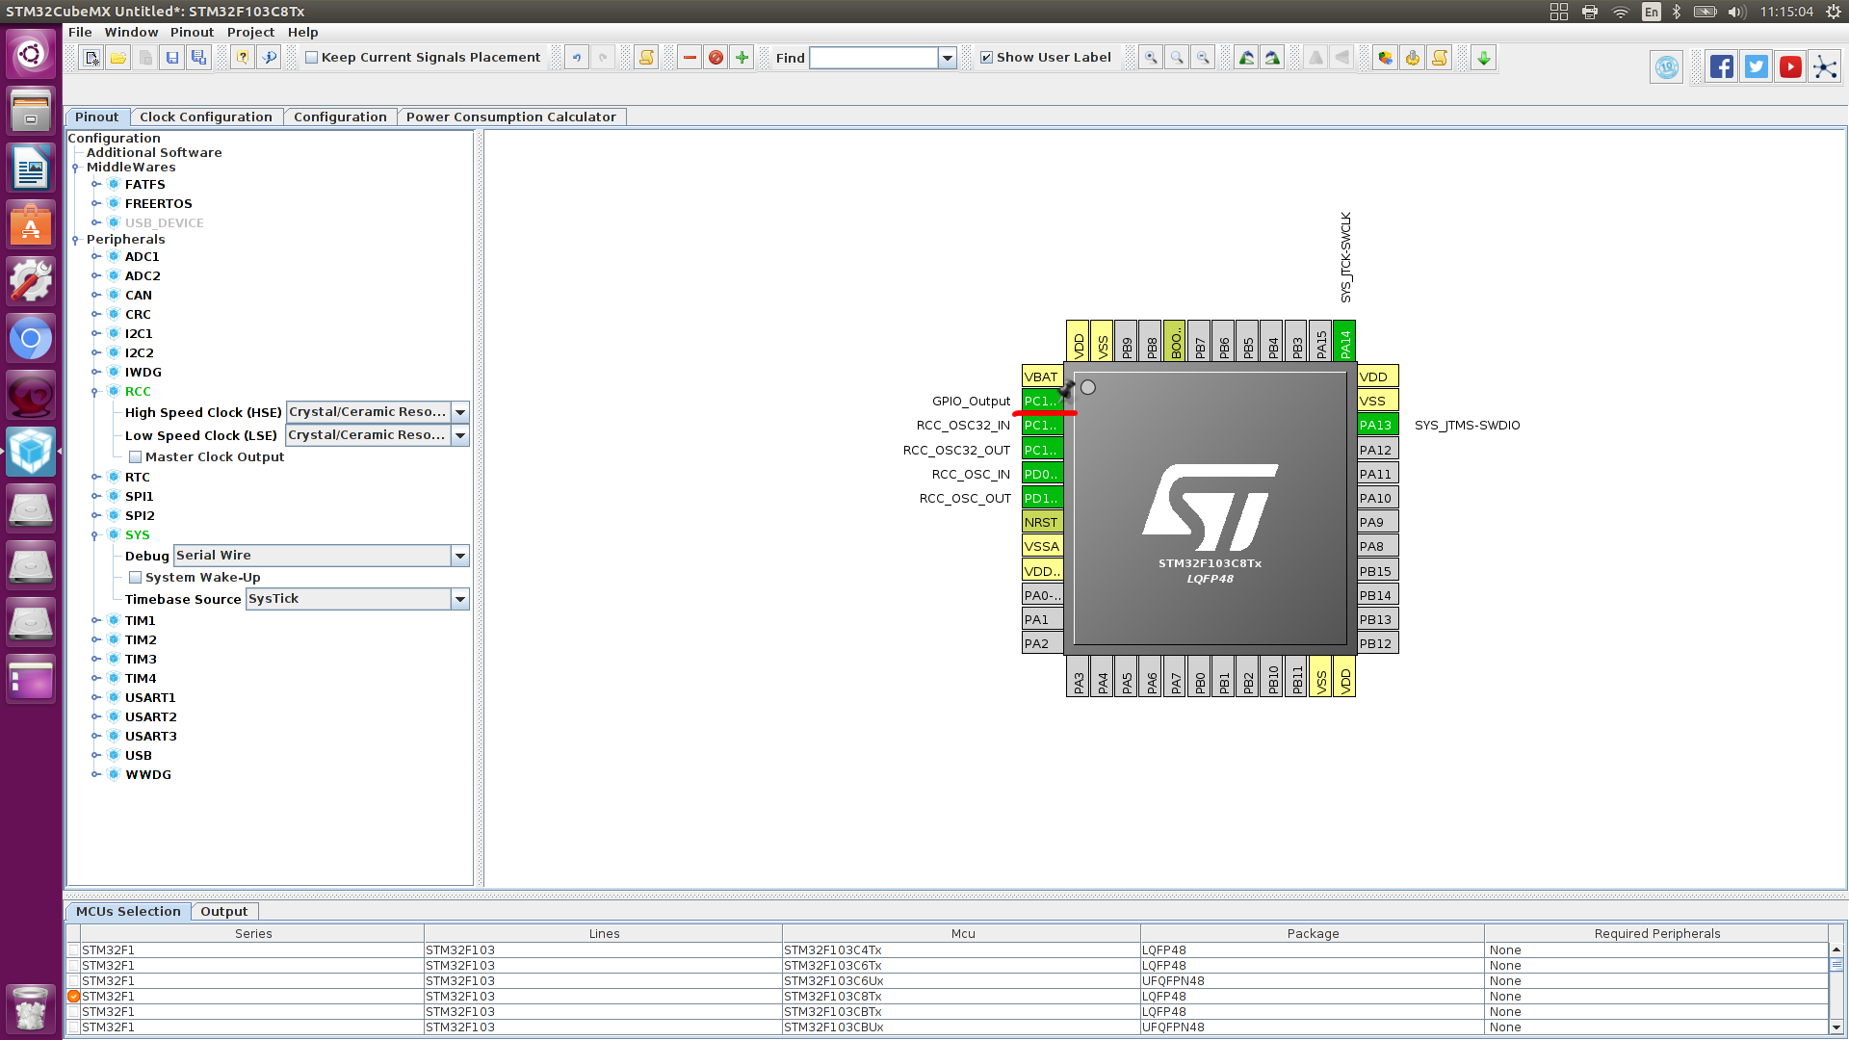Click the system volume icon

(x=1736, y=12)
